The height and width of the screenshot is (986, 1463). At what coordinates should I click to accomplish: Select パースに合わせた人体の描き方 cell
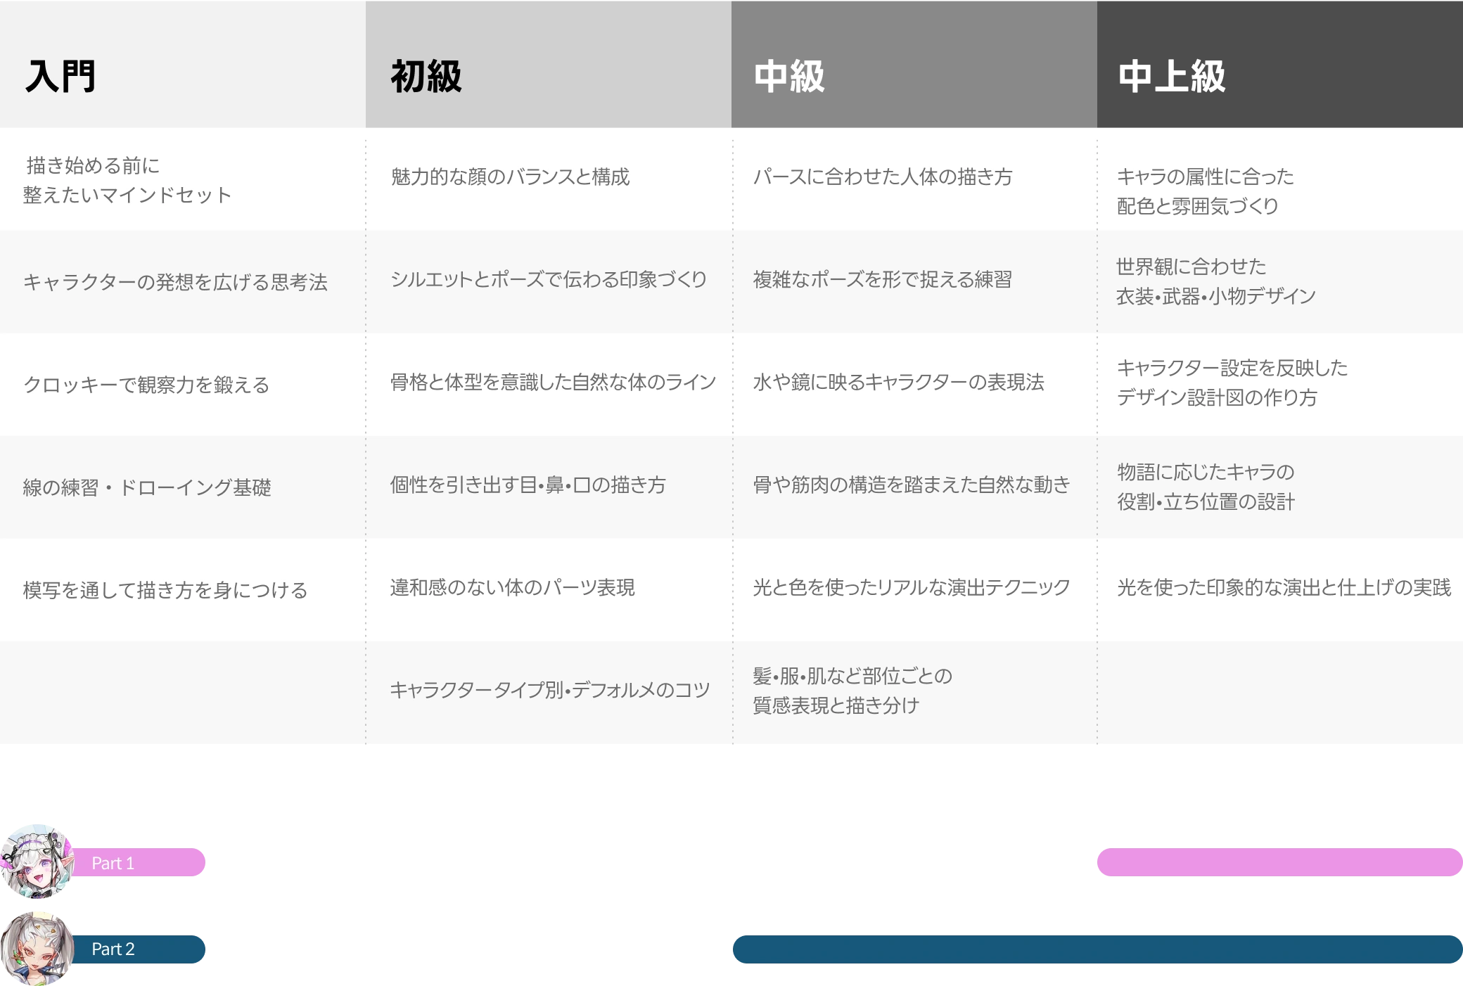click(914, 179)
